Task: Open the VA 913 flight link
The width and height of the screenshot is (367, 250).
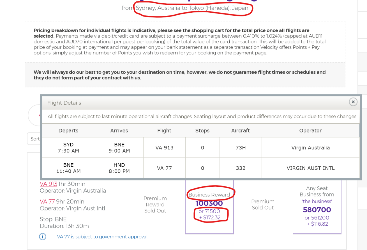Action: 49,184
